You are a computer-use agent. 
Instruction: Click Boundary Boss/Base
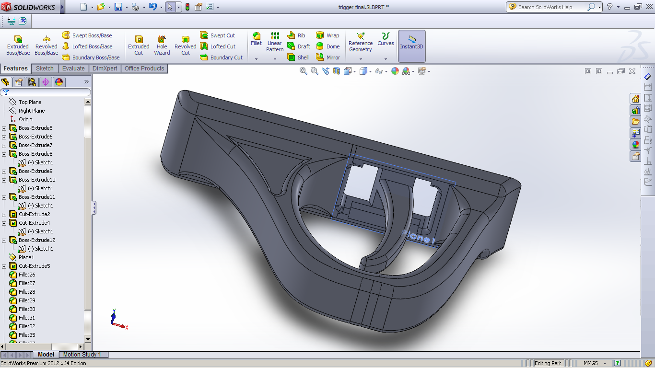click(91, 57)
